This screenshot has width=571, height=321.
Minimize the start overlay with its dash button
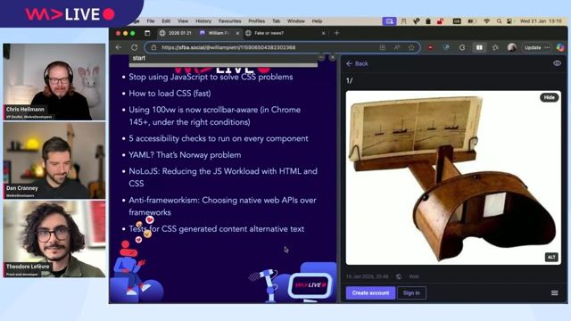(x=321, y=57)
